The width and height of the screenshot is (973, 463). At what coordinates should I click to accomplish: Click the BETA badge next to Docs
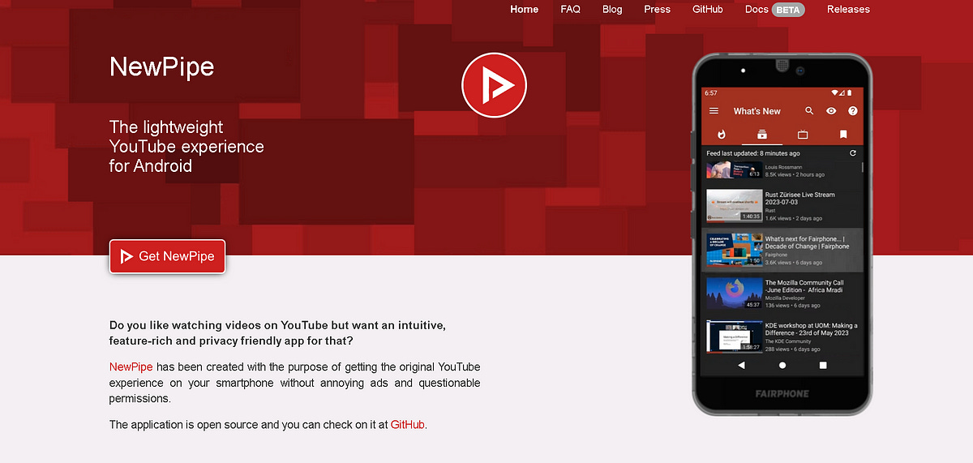[788, 10]
